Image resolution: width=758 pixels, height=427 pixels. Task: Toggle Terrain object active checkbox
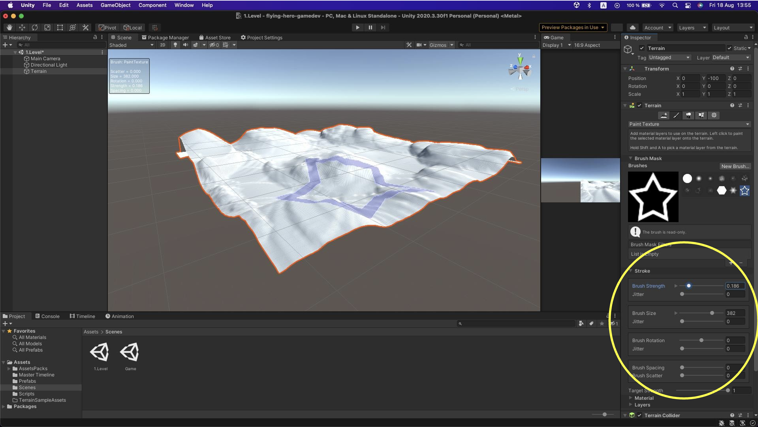(x=642, y=48)
